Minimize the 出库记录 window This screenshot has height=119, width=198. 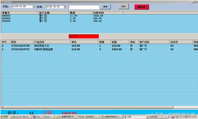click(x=192, y=2)
